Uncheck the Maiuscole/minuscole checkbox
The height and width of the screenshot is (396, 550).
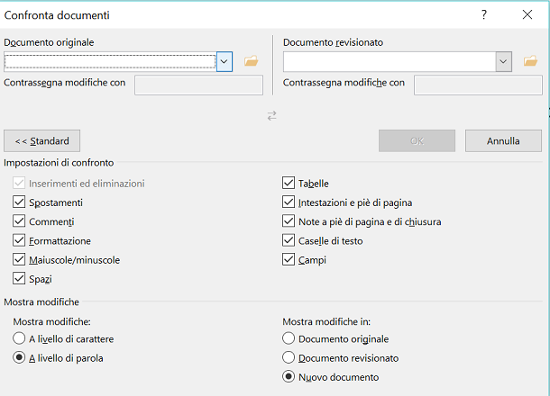click(x=19, y=259)
